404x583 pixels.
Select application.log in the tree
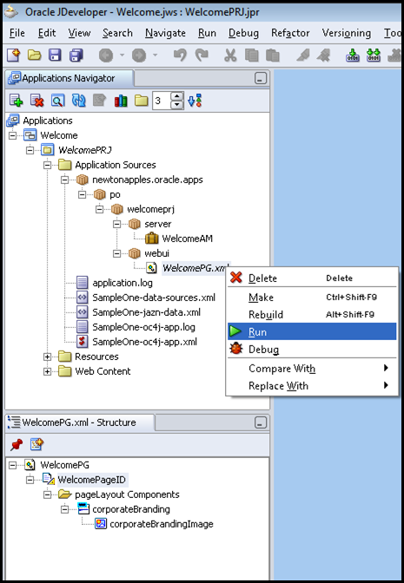click(123, 283)
